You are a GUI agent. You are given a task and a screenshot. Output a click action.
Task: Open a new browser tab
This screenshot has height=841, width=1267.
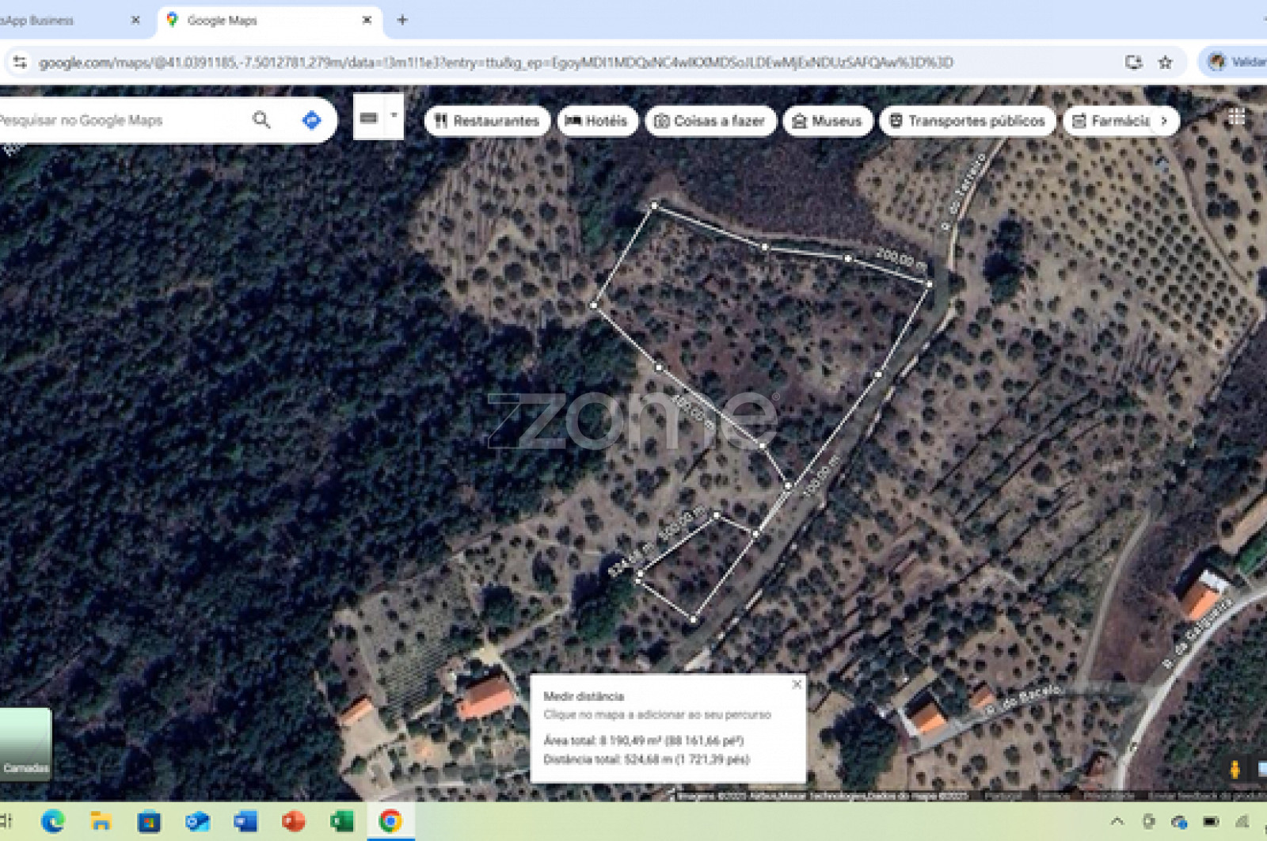click(402, 21)
